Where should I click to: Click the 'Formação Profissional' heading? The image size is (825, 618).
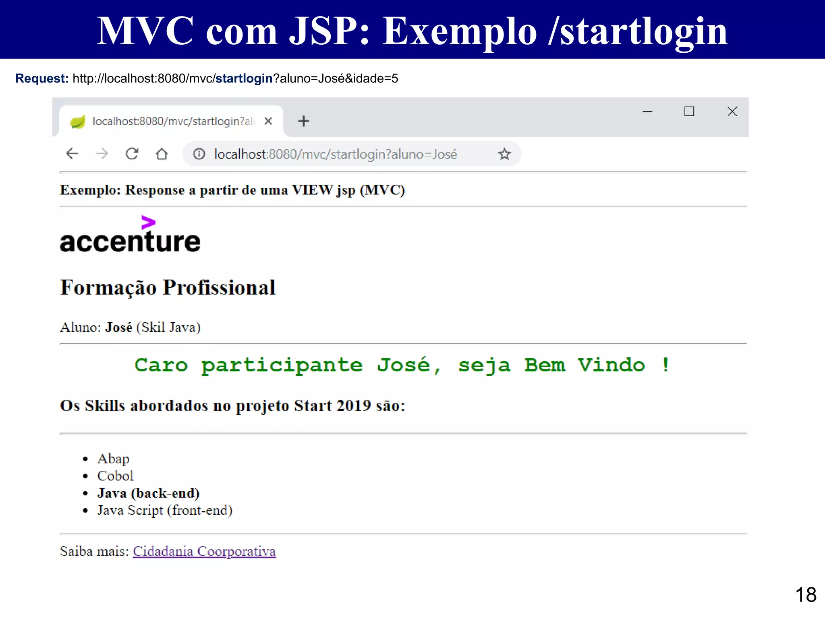point(168,288)
